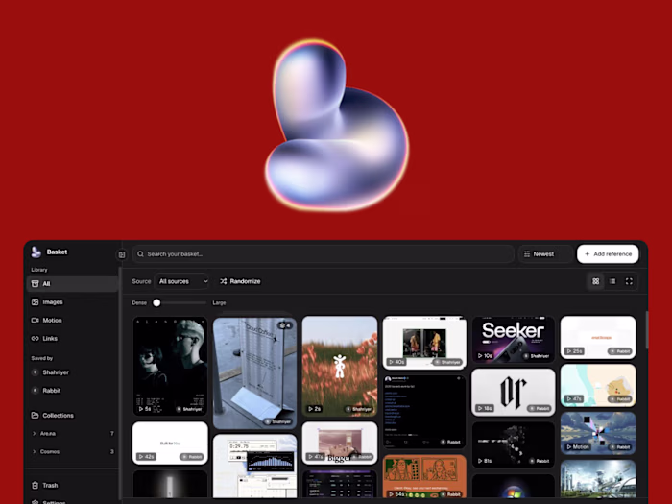The image size is (672, 504).
Task: Filter references saved by Rabbit
Action: click(72, 391)
